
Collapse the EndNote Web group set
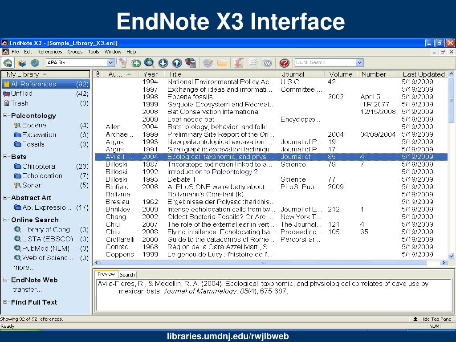[5, 280]
